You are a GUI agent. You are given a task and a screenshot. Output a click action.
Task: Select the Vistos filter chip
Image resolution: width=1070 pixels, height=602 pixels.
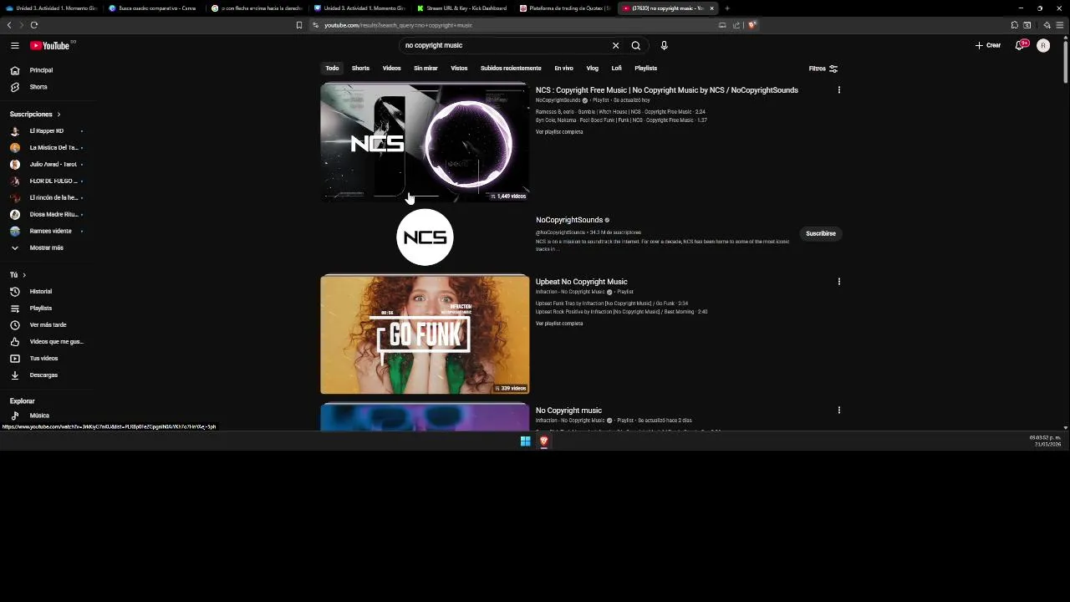[459, 68]
